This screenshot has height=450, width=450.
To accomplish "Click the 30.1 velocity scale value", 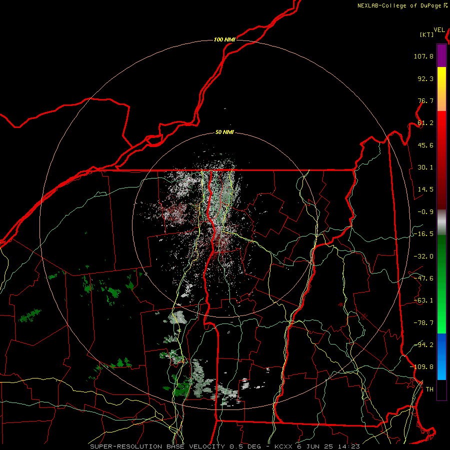I will pos(425,167).
